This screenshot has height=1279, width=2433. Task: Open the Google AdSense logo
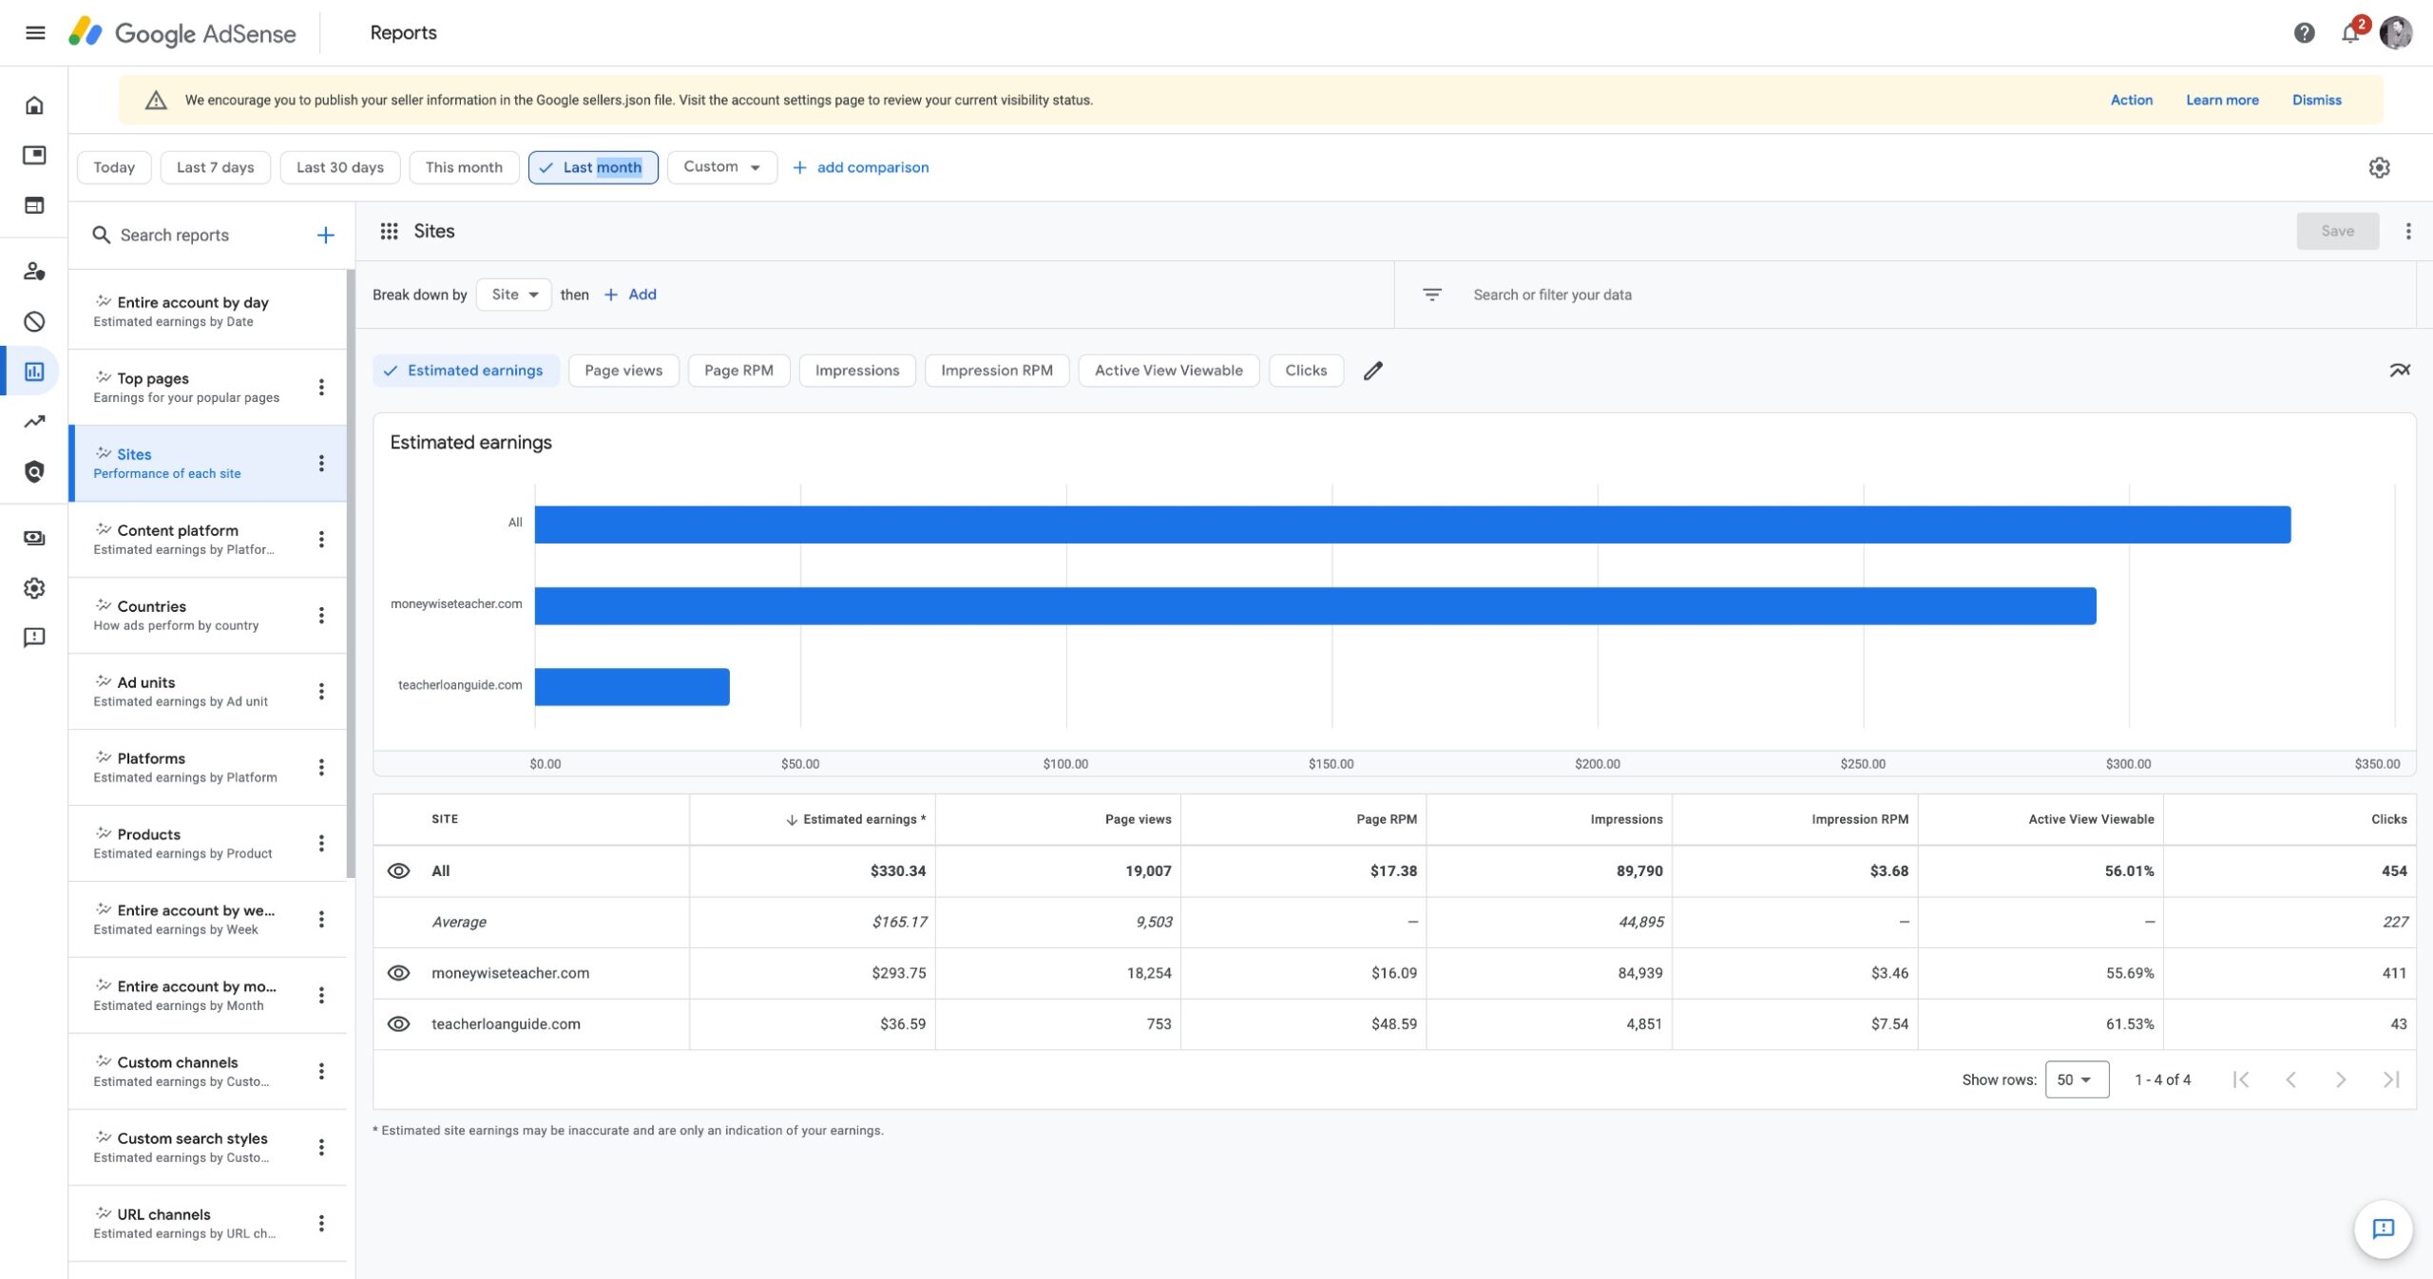(182, 33)
